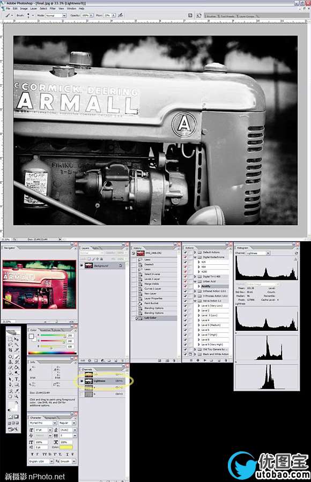Click the yellow text Color swatch
Screen dimensions: 311x482
pyautogui.click(x=66, y=447)
